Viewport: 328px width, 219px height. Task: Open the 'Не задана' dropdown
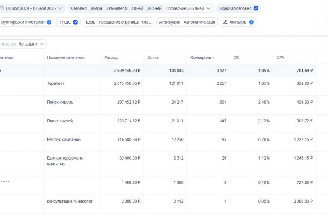(32, 44)
